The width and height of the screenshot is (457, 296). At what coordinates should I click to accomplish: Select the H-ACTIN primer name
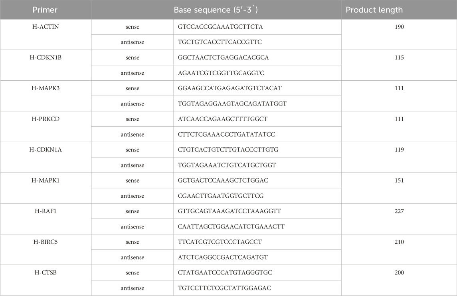click(x=46, y=27)
